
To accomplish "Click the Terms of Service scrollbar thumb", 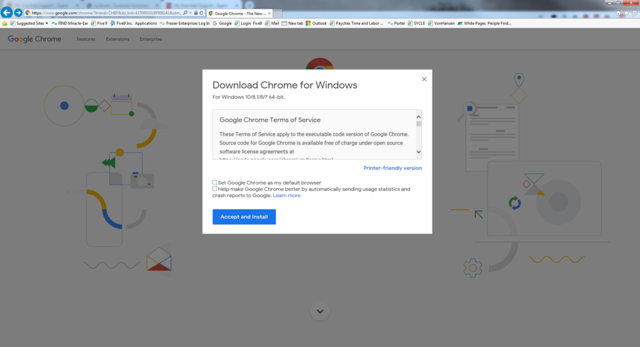I will coord(418,124).
